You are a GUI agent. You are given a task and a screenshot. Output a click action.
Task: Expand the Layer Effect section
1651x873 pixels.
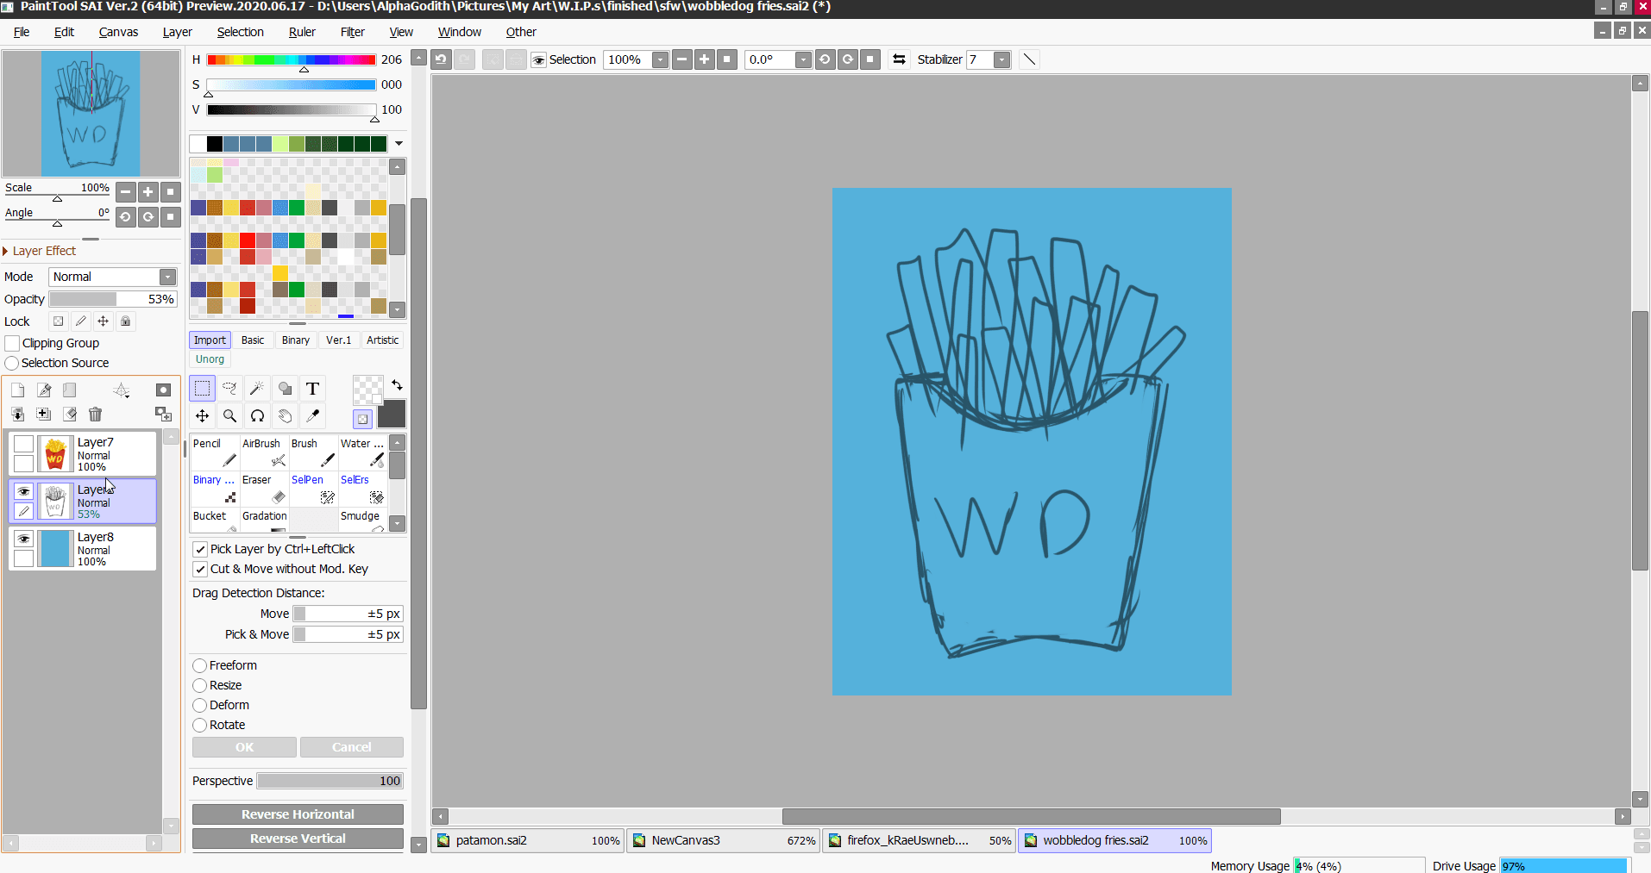click(7, 251)
